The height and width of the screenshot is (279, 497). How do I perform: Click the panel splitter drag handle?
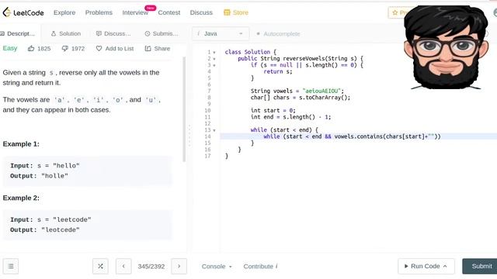[x=189, y=136]
